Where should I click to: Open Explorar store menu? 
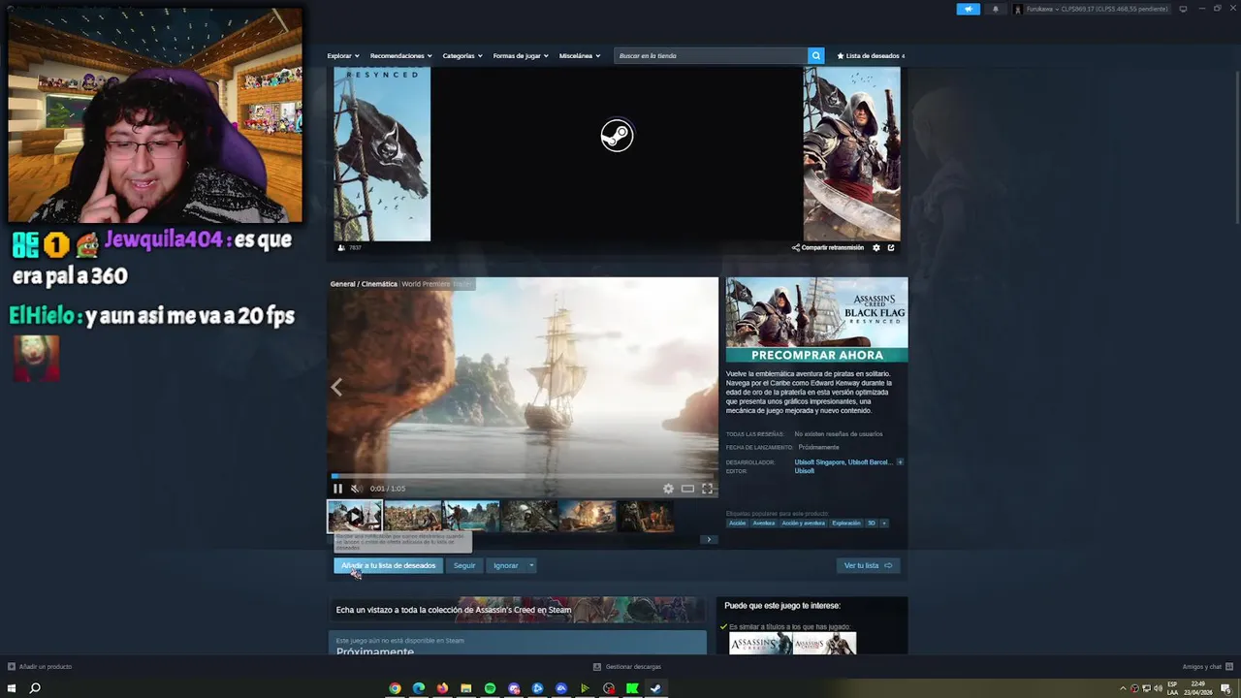[342, 55]
